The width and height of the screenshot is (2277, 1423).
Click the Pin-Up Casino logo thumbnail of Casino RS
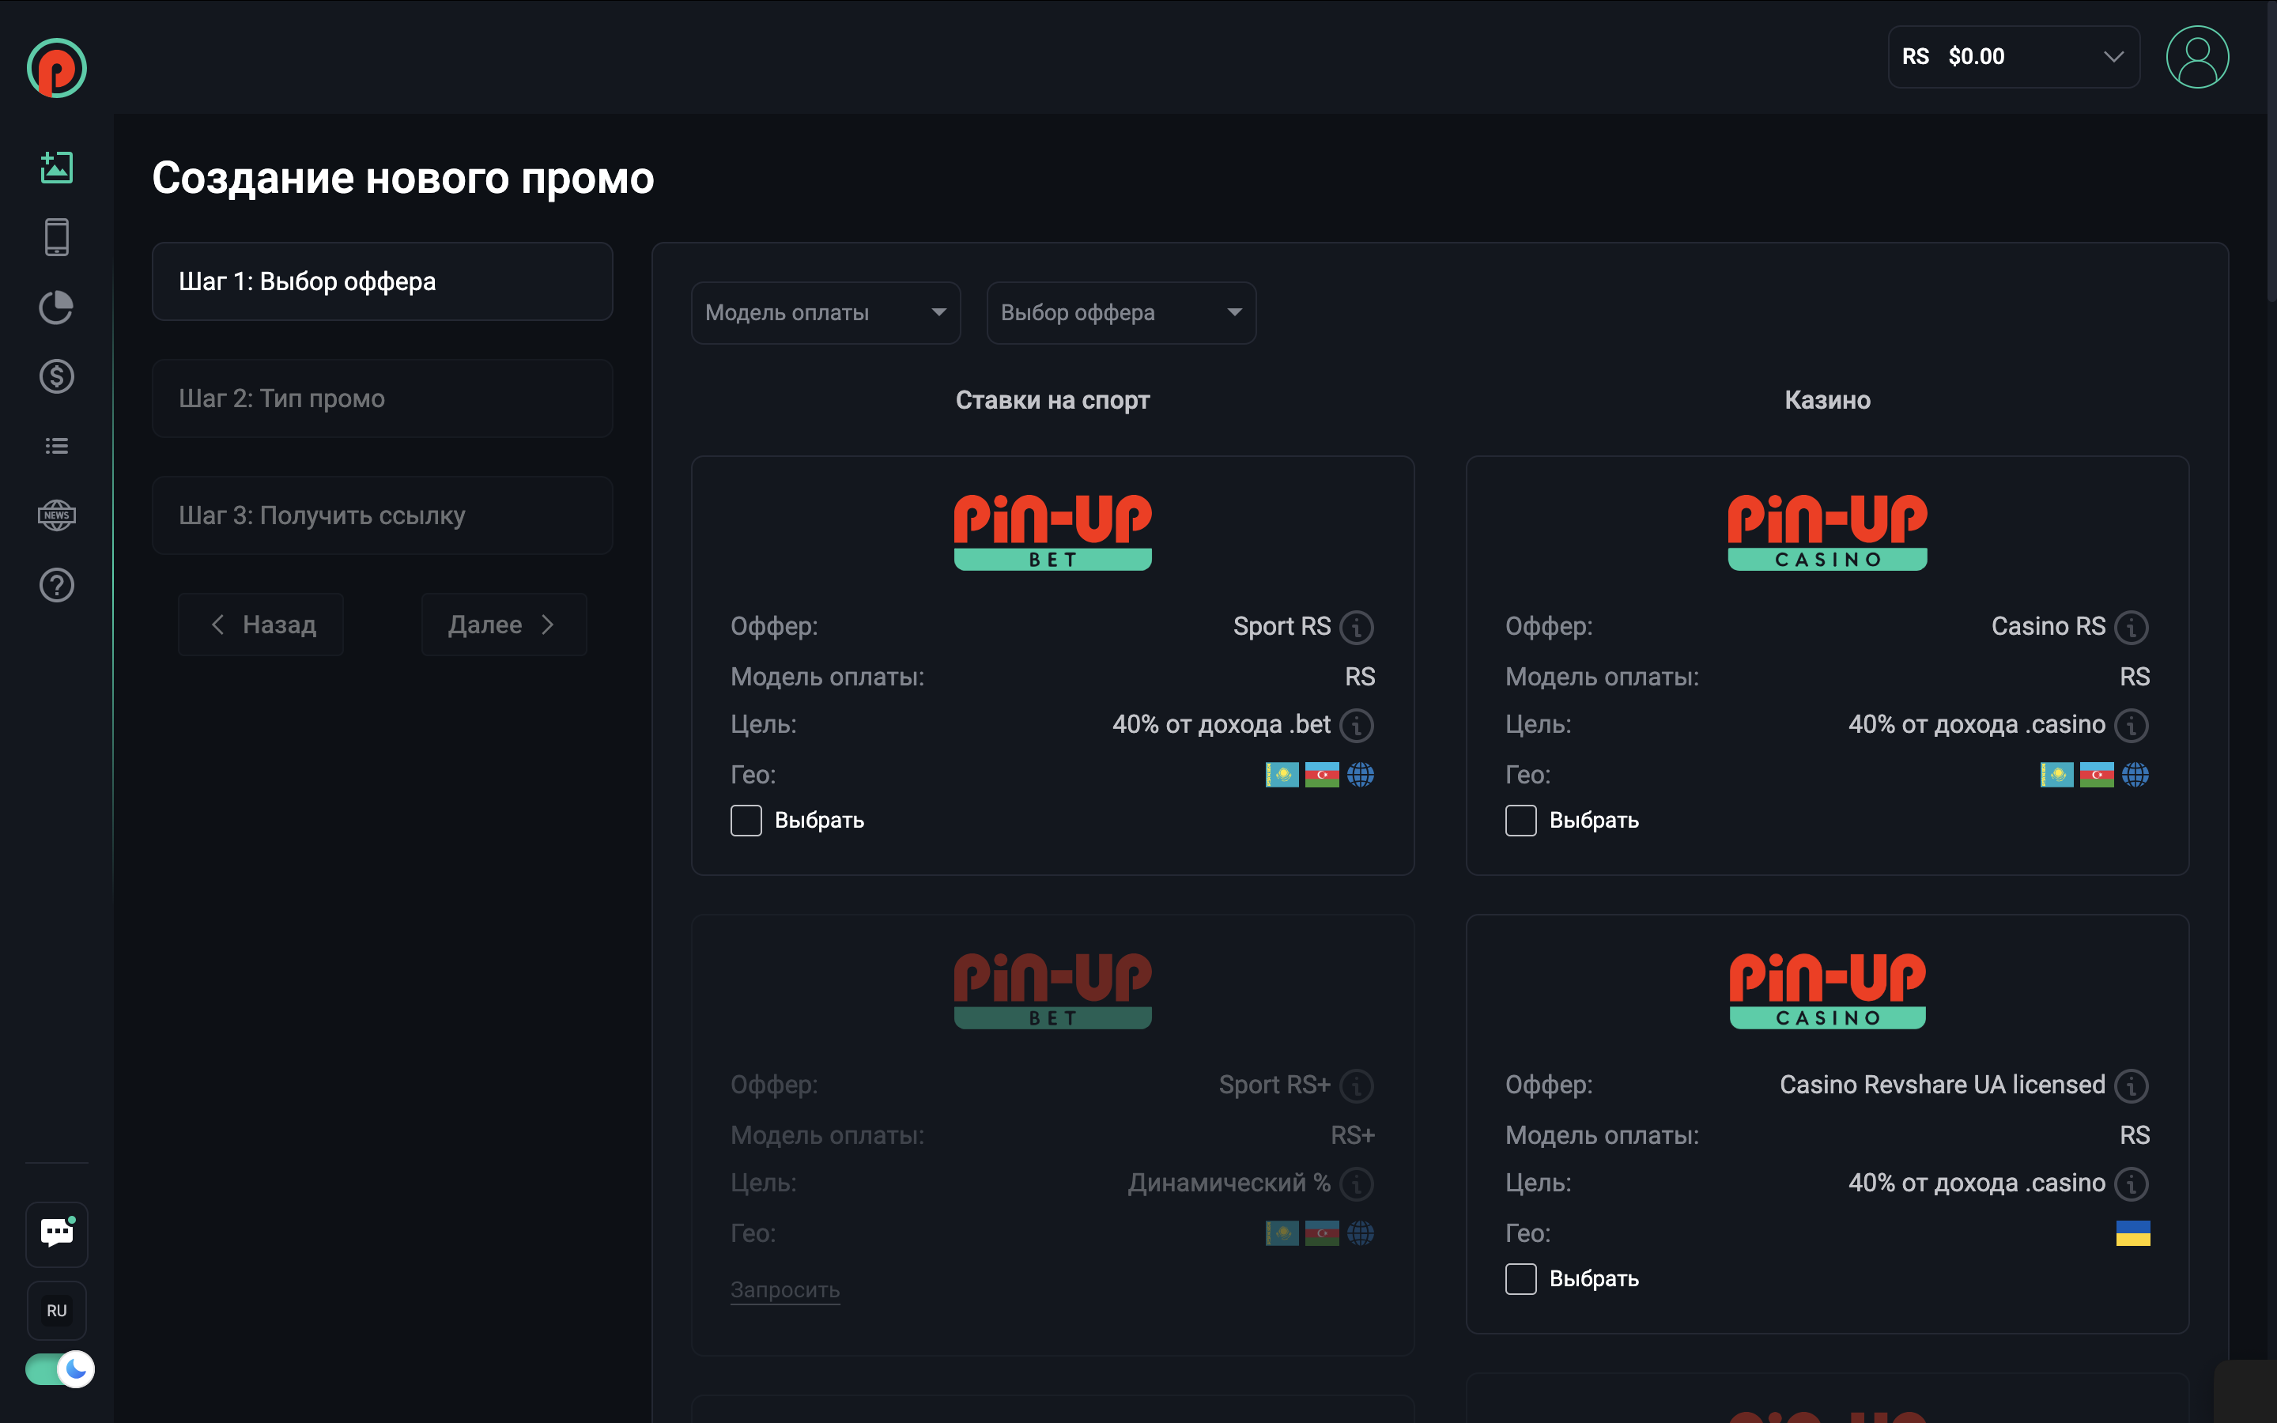pos(1827,532)
